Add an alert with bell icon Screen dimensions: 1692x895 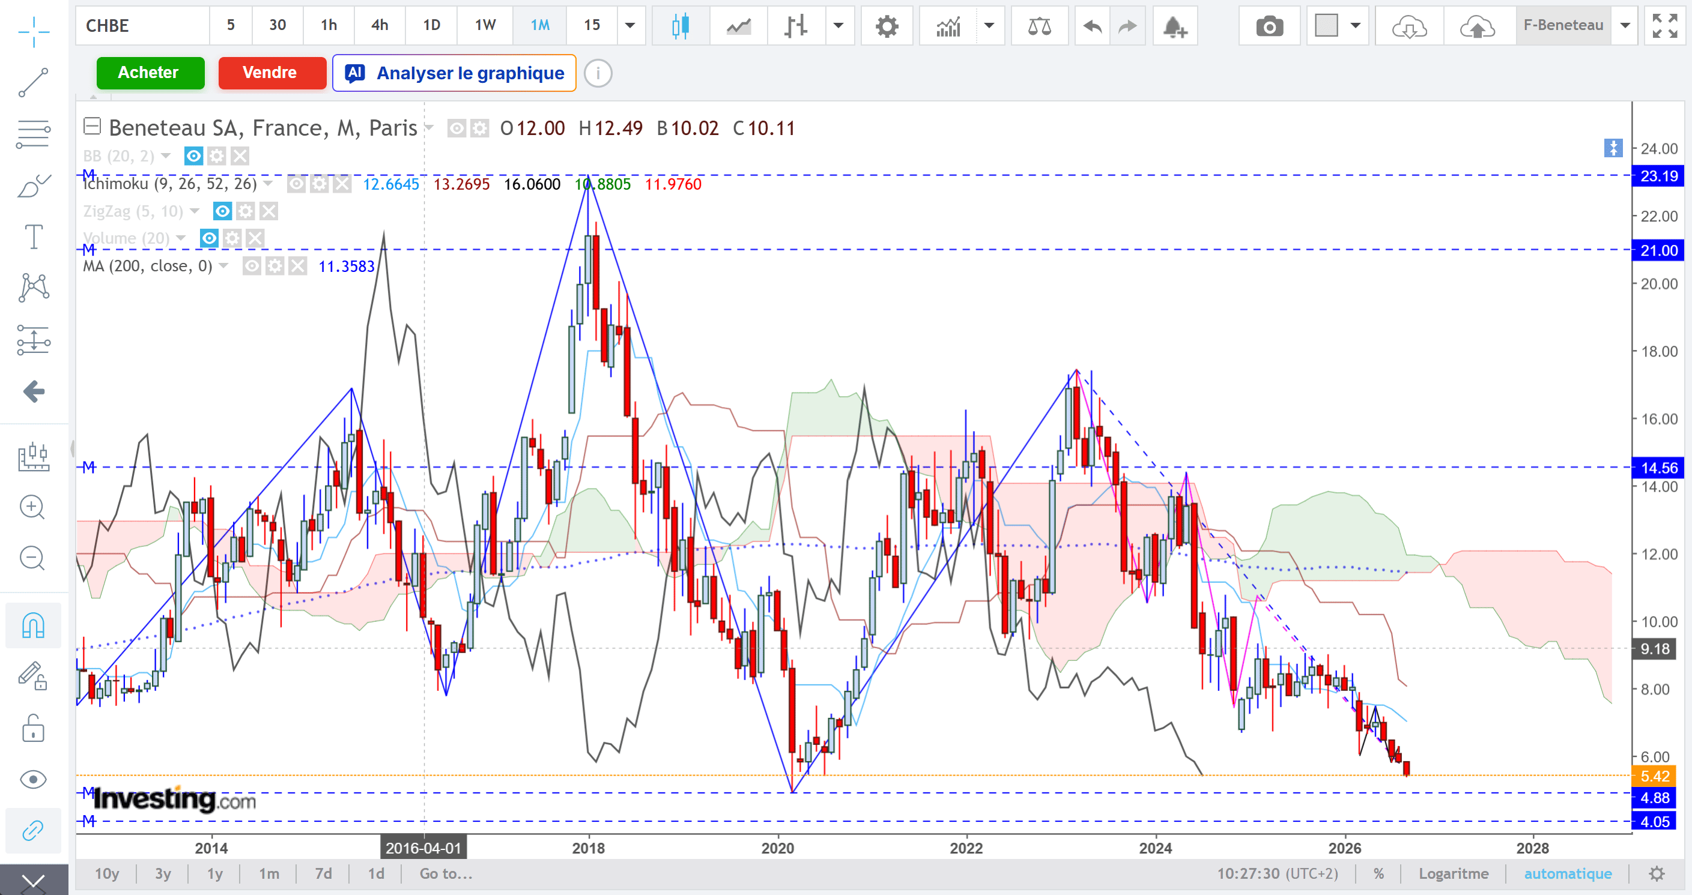(x=1174, y=26)
